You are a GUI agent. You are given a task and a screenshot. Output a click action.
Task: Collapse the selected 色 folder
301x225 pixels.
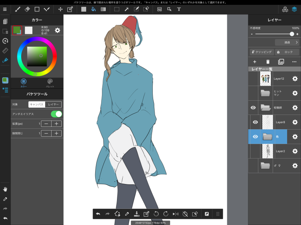click(268, 137)
